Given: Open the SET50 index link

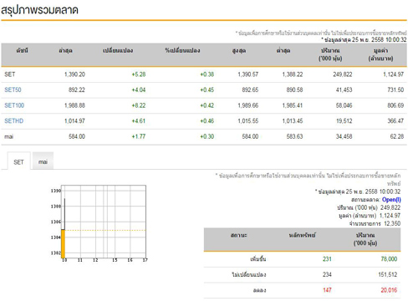Looking at the screenshot, I should pyautogui.click(x=13, y=89).
